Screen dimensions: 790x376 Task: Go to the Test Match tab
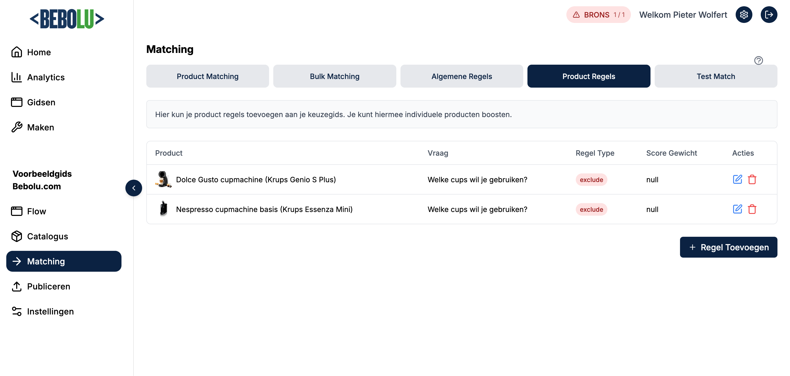[x=716, y=76]
